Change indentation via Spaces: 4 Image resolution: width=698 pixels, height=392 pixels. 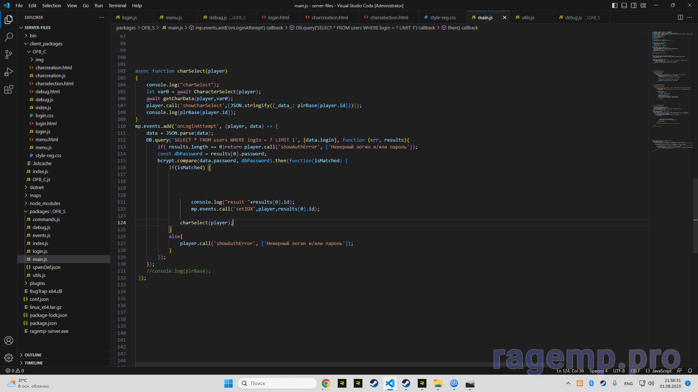coord(598,371)
